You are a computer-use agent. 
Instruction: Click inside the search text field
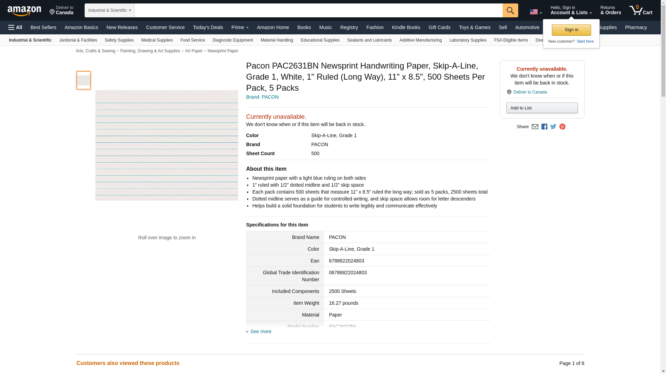point(318,10)
